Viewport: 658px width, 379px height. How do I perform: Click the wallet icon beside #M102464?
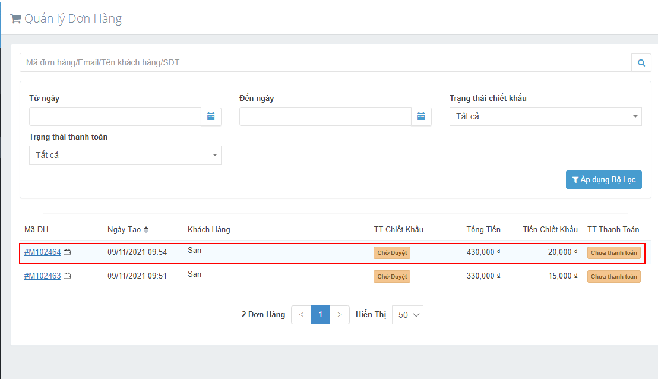67,252
